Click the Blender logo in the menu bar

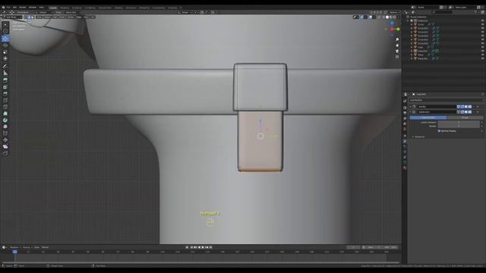pyautogui.click(x=3, y=8)
